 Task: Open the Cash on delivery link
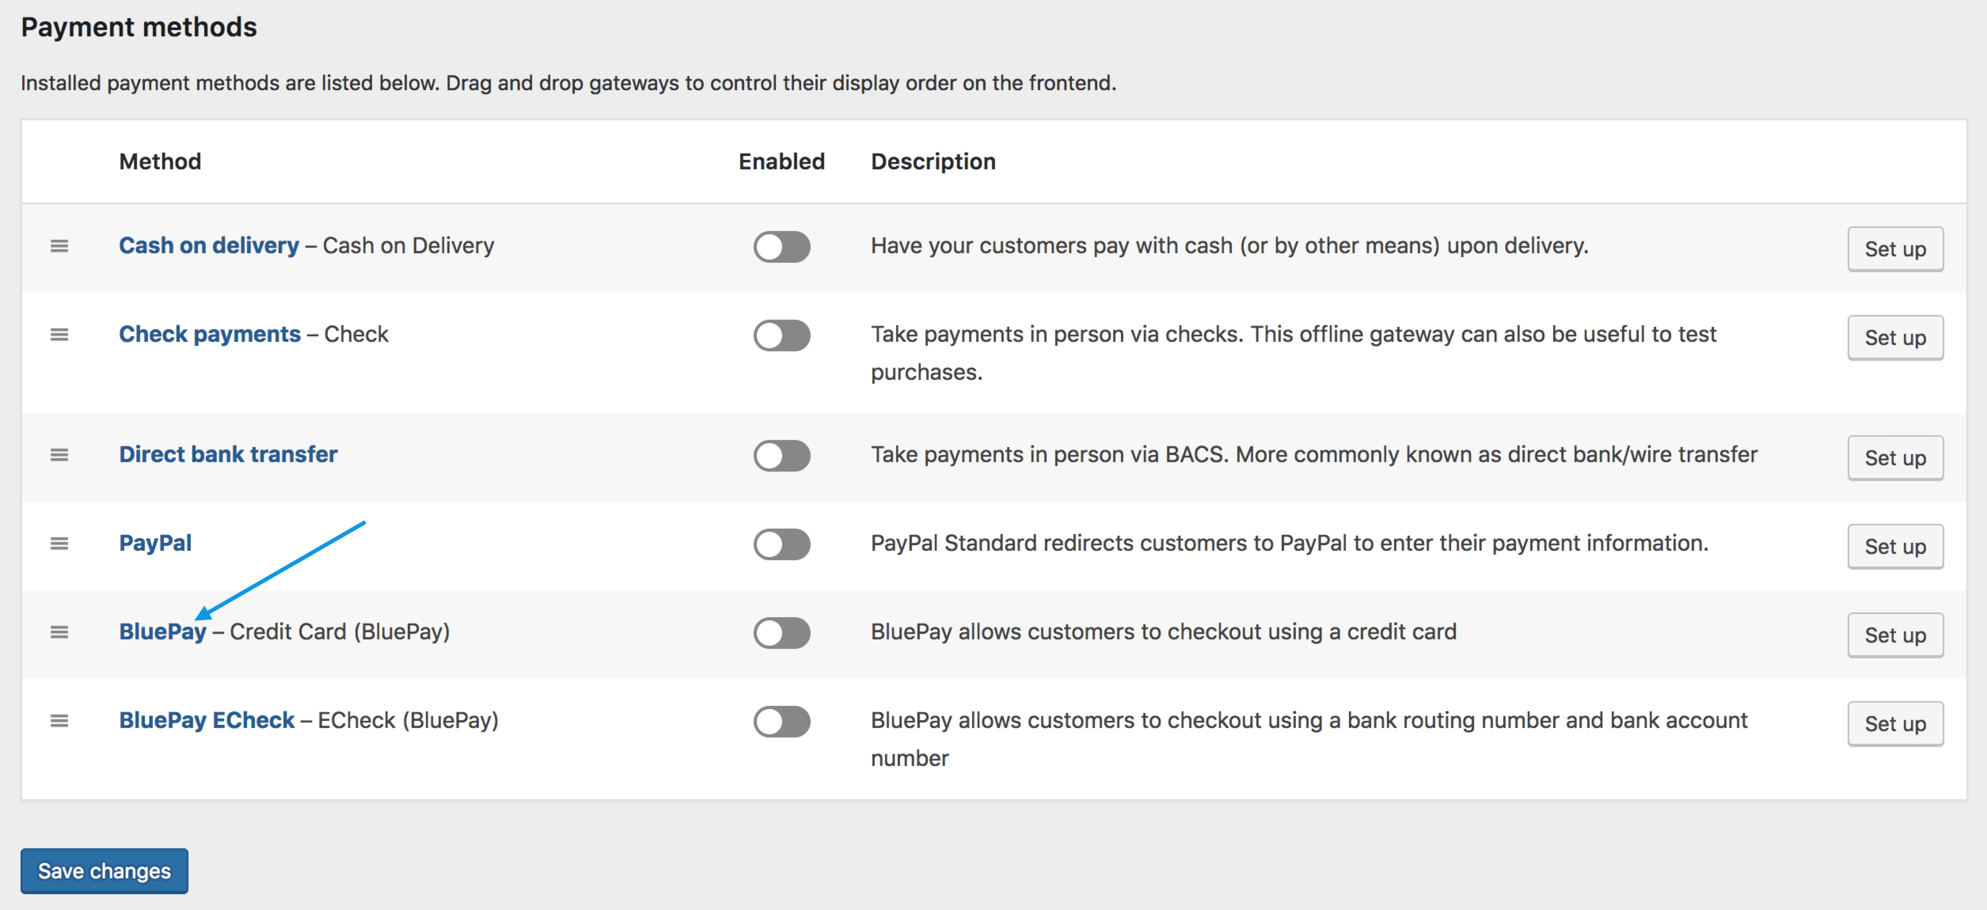[208, 246]
